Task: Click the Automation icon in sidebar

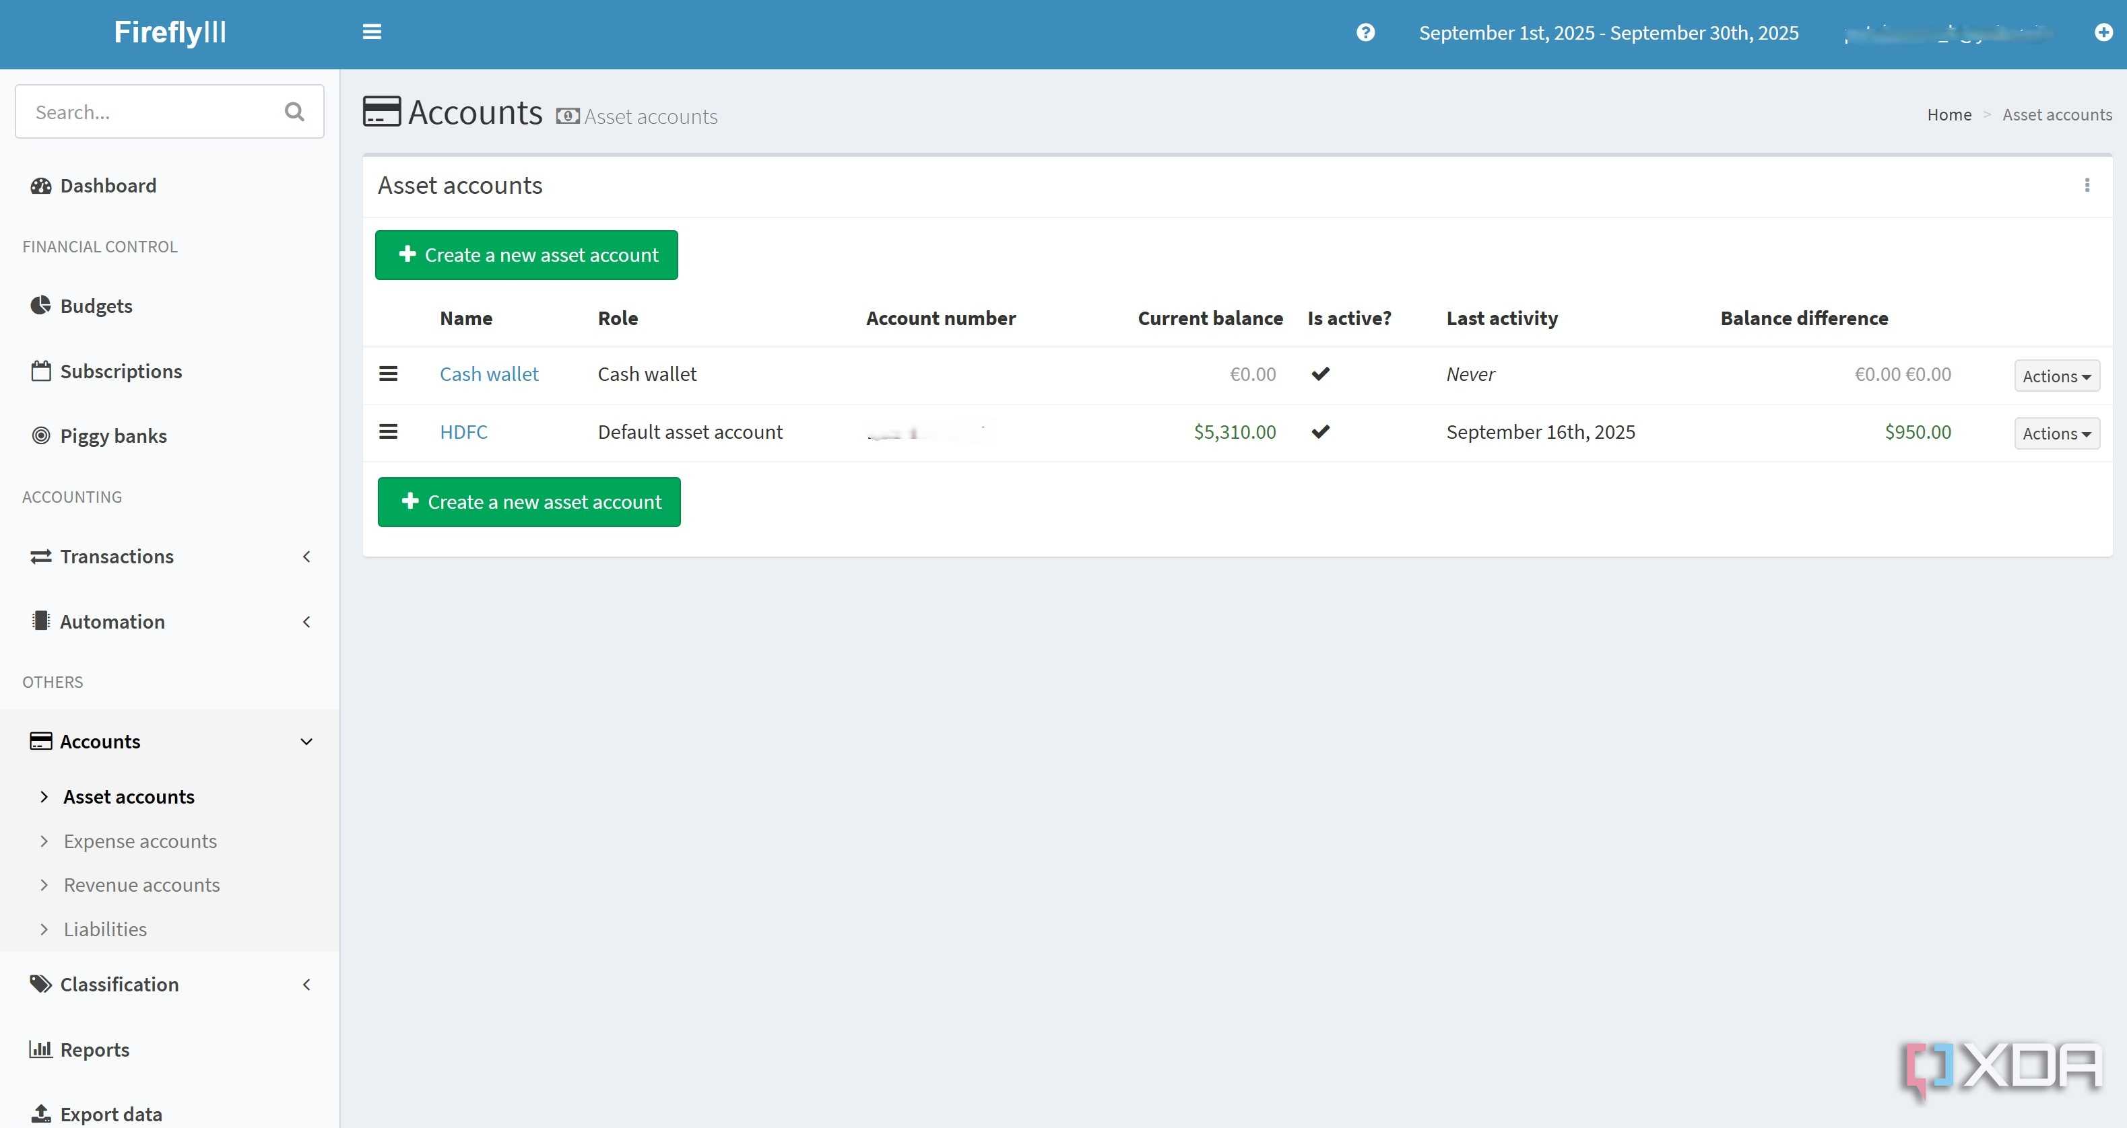Action: pos(40,621)
